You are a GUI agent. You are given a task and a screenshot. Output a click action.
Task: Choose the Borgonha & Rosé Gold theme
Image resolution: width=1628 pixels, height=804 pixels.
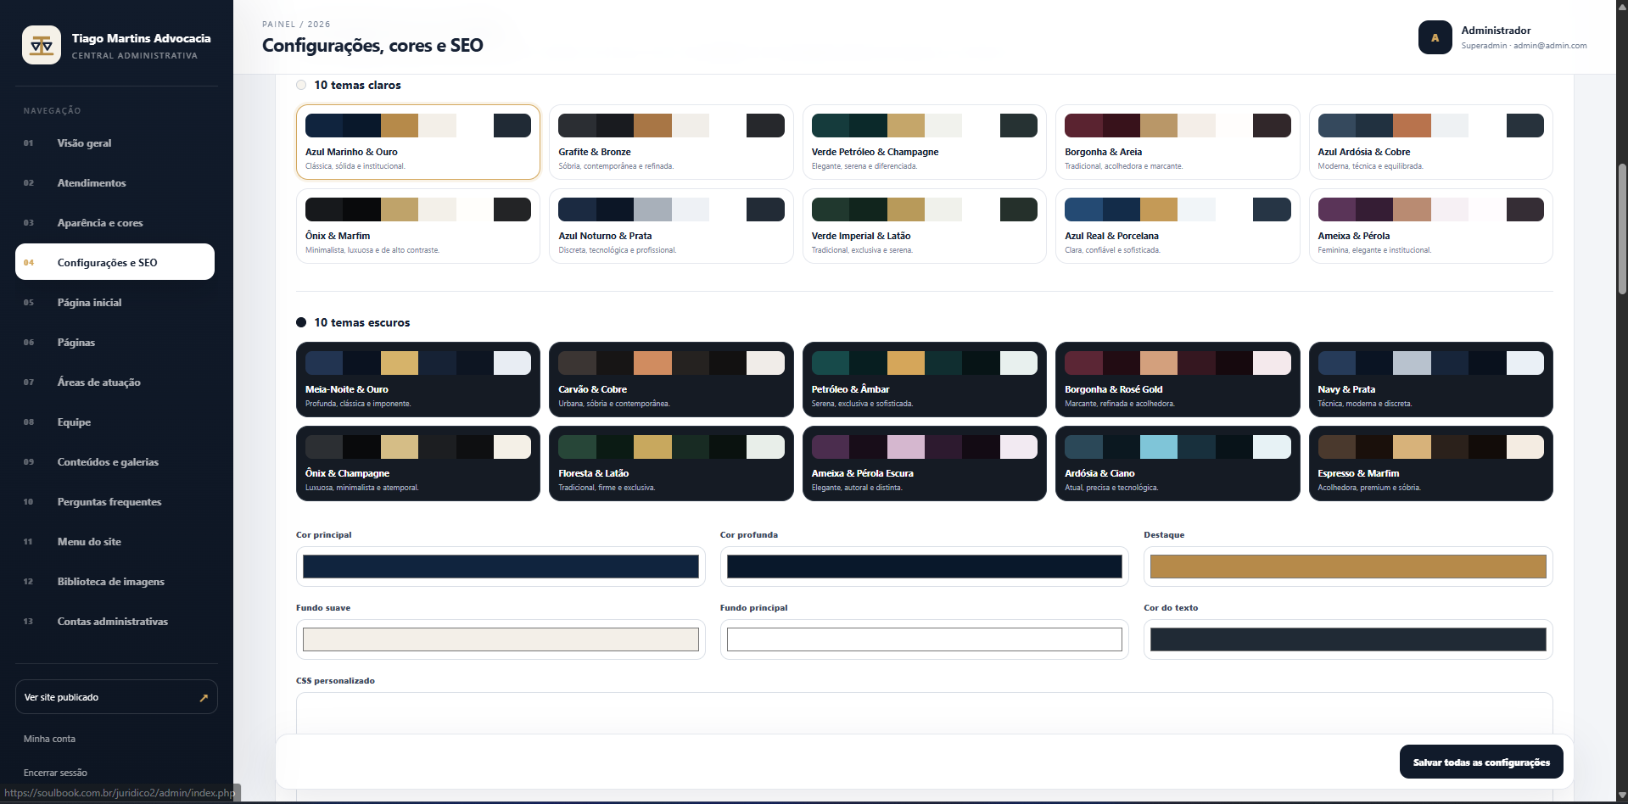1178,380
